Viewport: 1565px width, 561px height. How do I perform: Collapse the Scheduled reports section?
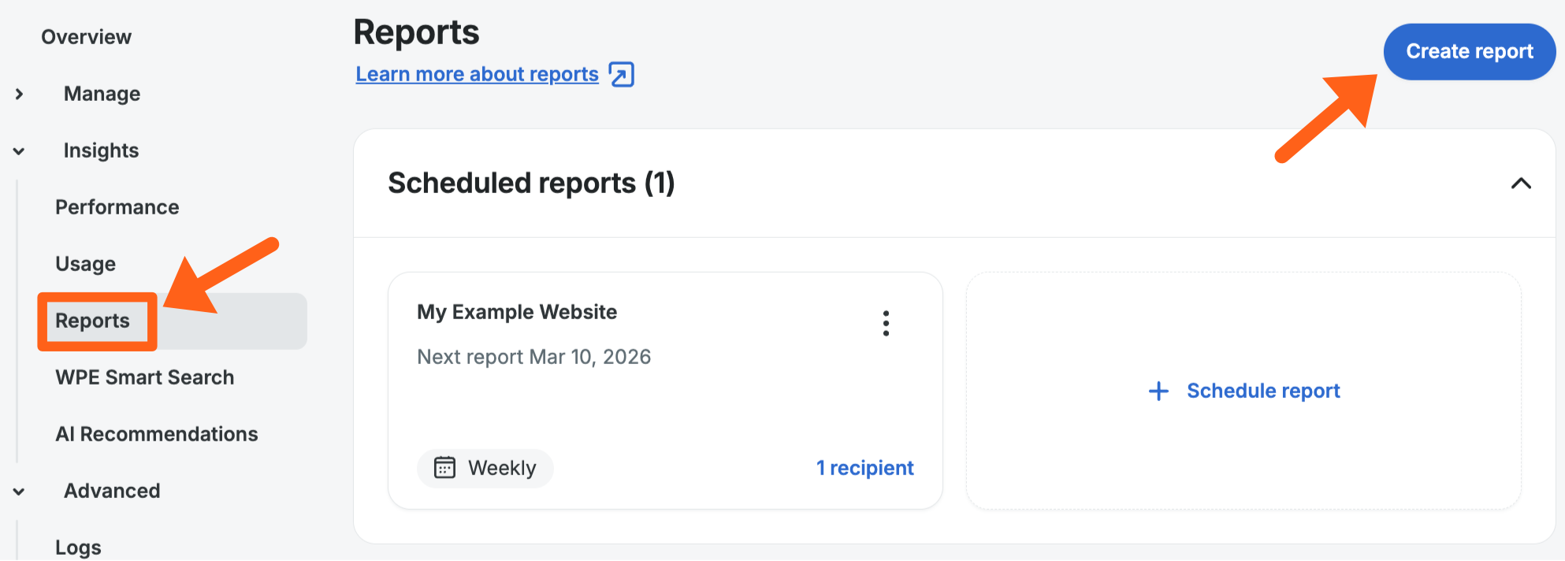click(1520, 184)
